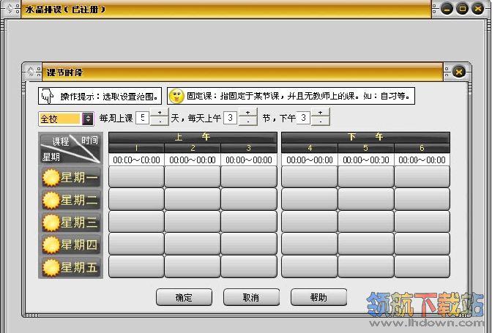The image size is (492, 333).
Task: Maximize the 水晶排课 main window
Action: click(462, 9)
